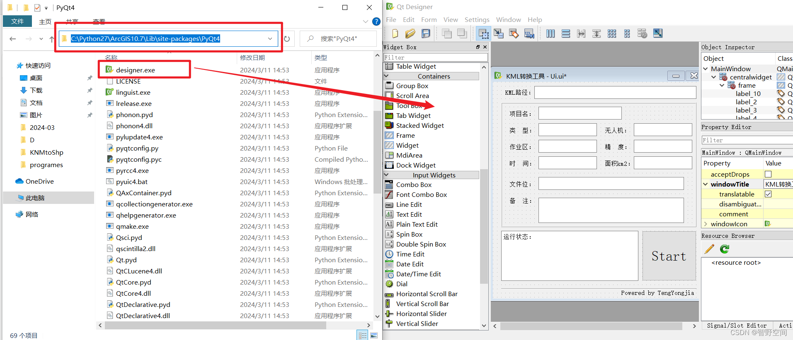Viewport: 793px width, 340px height.
Task: Go back in Explorer navigation
Action: (x=13, y=39)
